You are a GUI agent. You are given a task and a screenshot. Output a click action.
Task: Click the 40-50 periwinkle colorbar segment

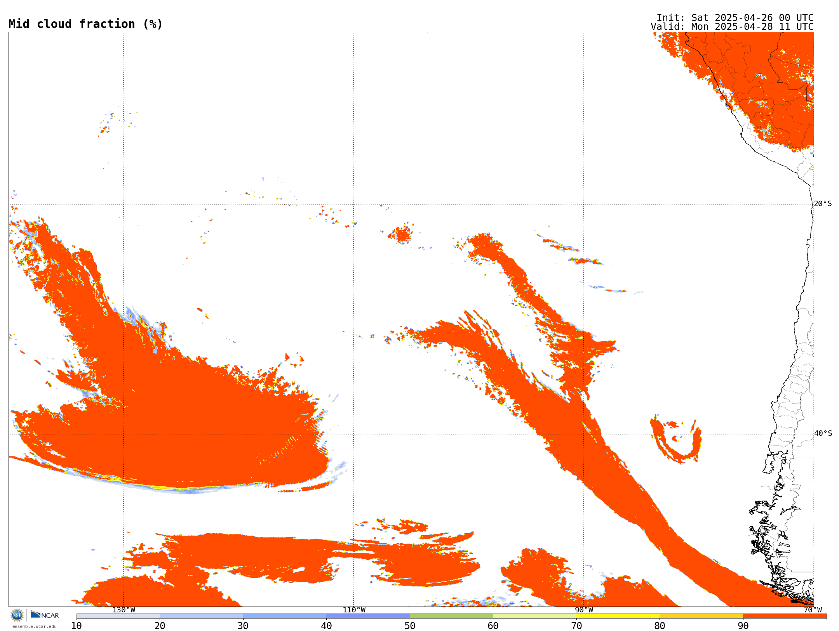pyautogui.click(x=368, y=616)
